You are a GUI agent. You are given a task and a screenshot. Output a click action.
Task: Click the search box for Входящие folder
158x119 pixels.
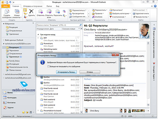tap(58, 25)
